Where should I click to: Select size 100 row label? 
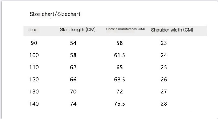click(x=34, y=55)
